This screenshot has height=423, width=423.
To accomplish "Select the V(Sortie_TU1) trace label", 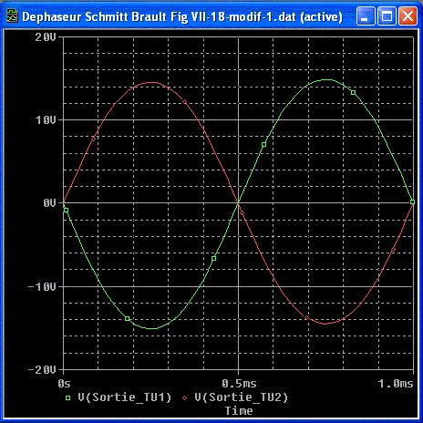I will pos(125,397).
